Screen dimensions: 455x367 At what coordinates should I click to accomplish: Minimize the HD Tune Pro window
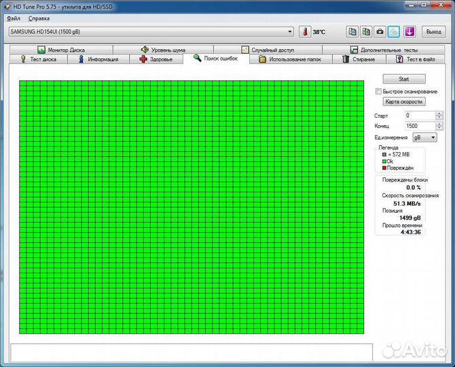coord(410,4)
